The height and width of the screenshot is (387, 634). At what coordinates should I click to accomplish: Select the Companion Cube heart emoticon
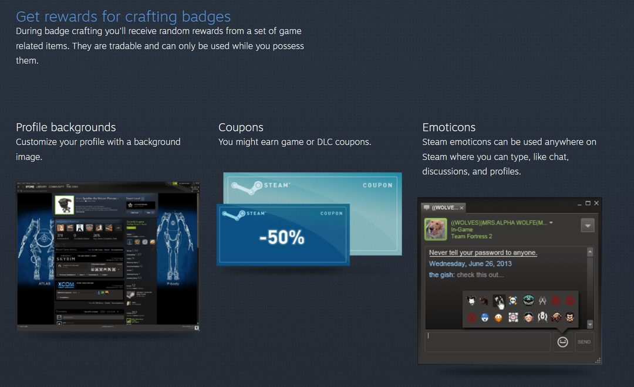point(513,318)
